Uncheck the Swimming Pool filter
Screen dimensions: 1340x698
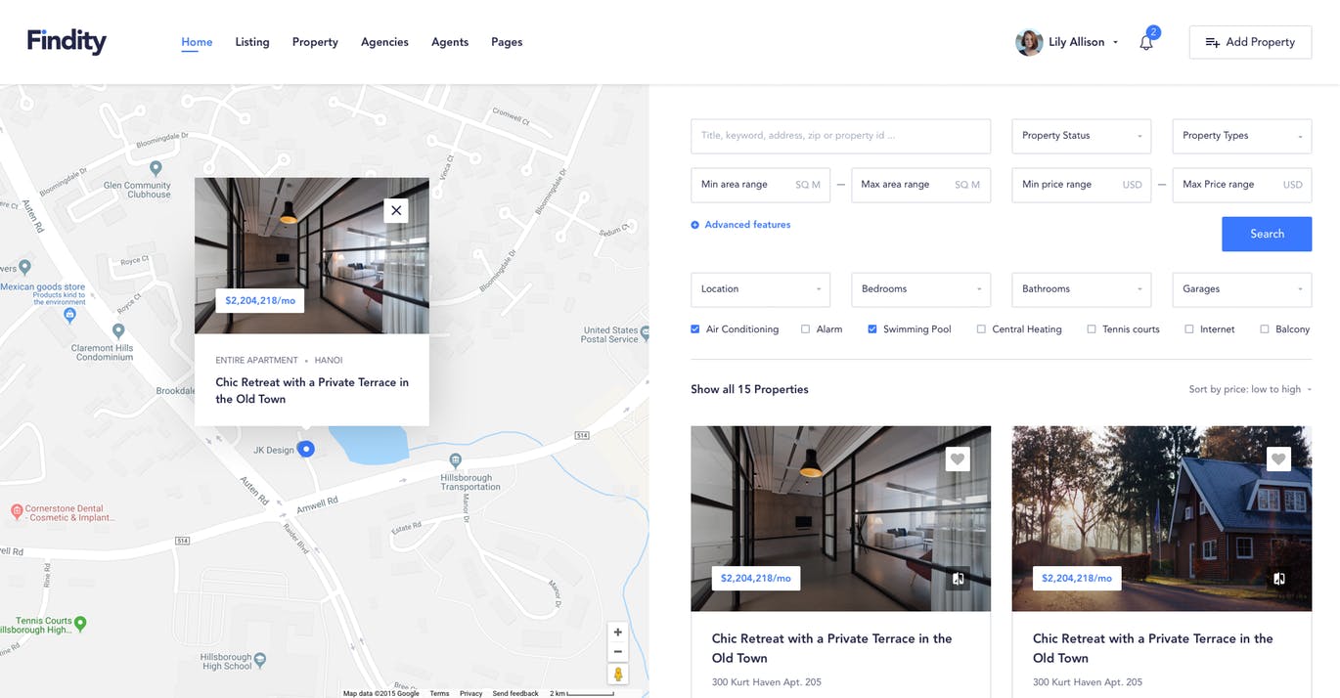pyautogui.click(x=871, y=328)
